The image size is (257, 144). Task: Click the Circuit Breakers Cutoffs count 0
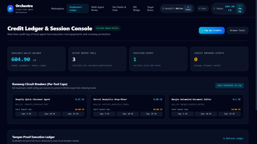coord(196,59)
